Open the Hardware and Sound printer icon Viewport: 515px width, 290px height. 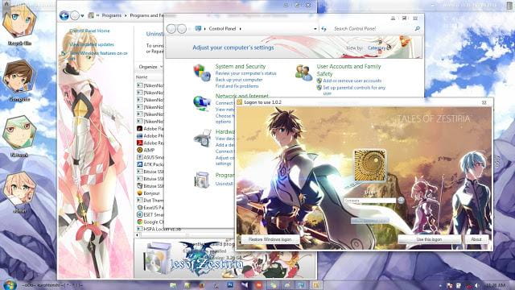pyautogui.click(x=202, y=138)
